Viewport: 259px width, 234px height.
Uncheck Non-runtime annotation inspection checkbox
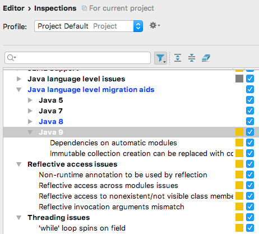pyautogui.click(x=250, y=175)
